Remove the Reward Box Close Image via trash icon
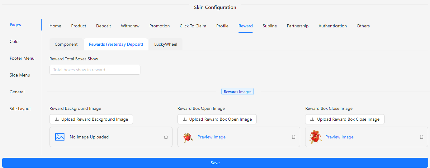The image size is (430, 168). pyautogui.click(x=422, y=137)
